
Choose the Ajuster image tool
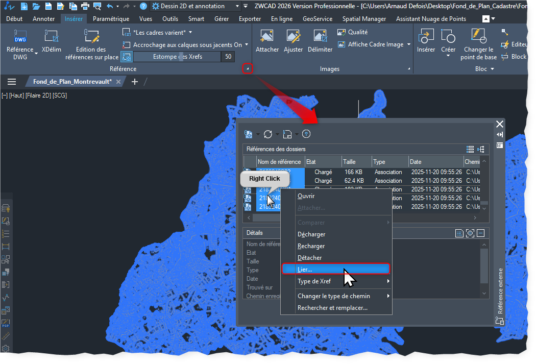(293, 37)
